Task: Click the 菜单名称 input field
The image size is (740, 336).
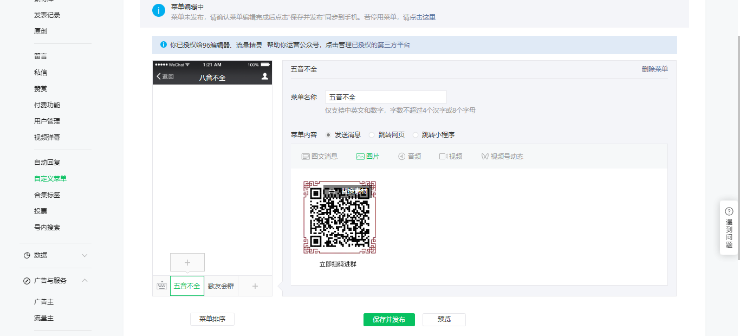Action: coord(386,98)
